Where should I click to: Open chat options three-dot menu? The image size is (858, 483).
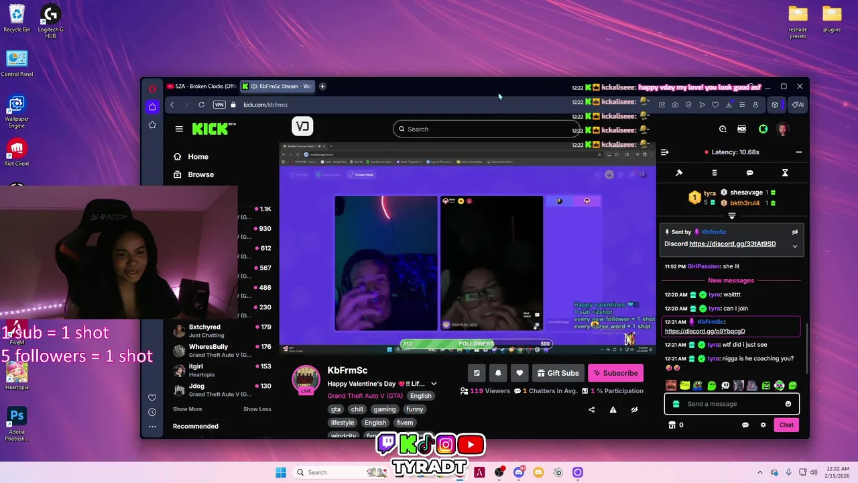(798, 152)
